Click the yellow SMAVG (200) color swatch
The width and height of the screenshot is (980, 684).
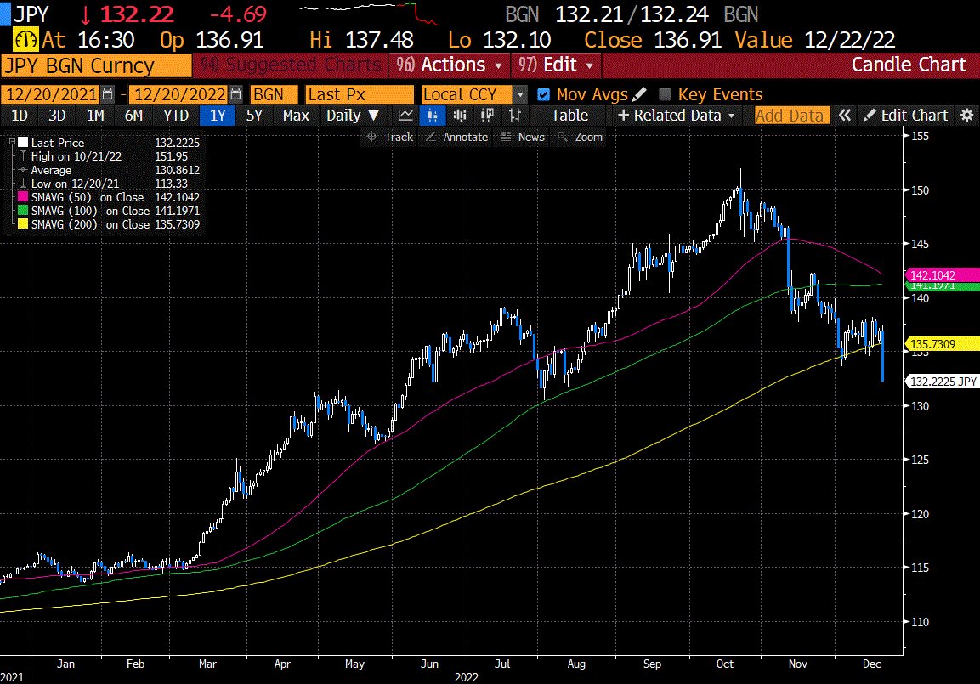[x=23, y=225]
